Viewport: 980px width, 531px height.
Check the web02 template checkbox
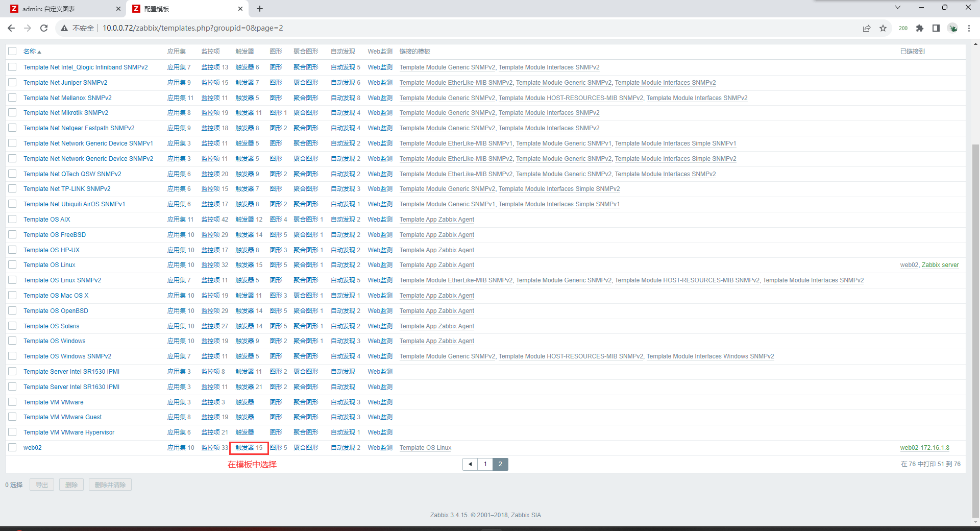(x=12, y=447)
